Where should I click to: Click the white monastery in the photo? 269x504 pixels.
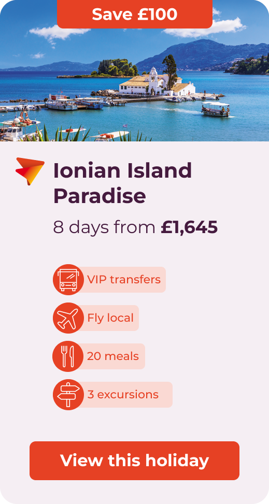(157, 83)
